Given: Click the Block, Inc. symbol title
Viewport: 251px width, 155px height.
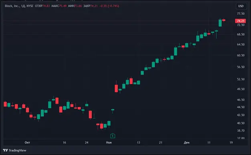Looking at the screenshot, I should point(12,6).
